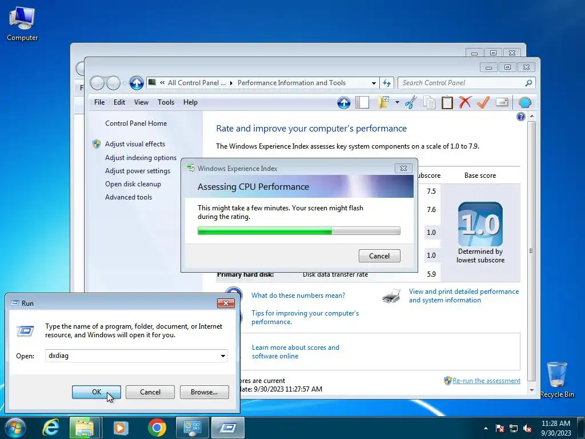Click the blue Up arrow beside the address bar
Image resolution: width=585 pixels, height=439 pixels.
[137, 83]
